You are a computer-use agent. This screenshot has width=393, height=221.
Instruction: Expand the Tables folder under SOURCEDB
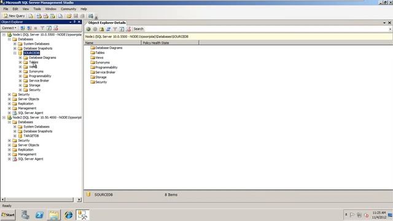pos(20,62)
